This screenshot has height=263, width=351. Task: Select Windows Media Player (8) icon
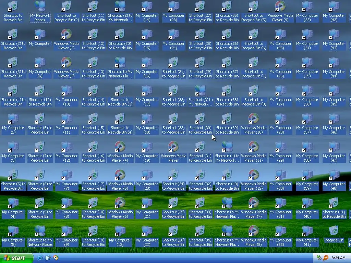click(254, 236)
